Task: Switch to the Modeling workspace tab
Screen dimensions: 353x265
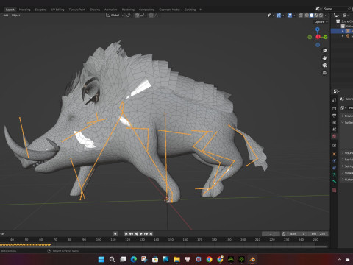Action: [24, 10]
